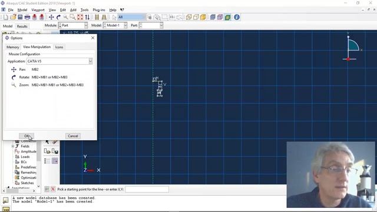This screenshot has width=377, height=212.
Task: Switch to the Memory tab in Options
Action: (13, 47)
